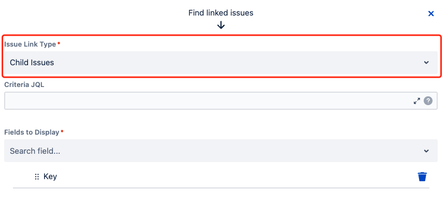
Task: Click the Find linked issues heading
Action: [x=221, y=13]
